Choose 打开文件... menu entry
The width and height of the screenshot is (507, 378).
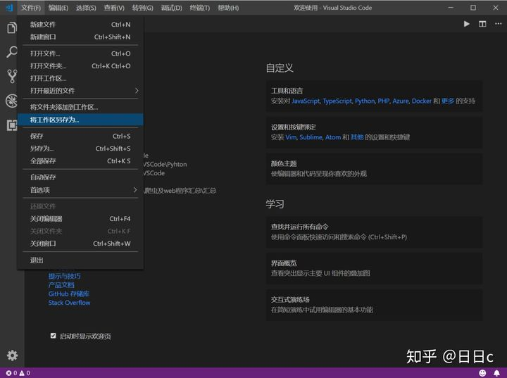point(81,53)
